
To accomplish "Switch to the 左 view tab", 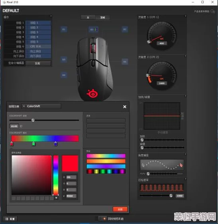I will coord(88,18).
